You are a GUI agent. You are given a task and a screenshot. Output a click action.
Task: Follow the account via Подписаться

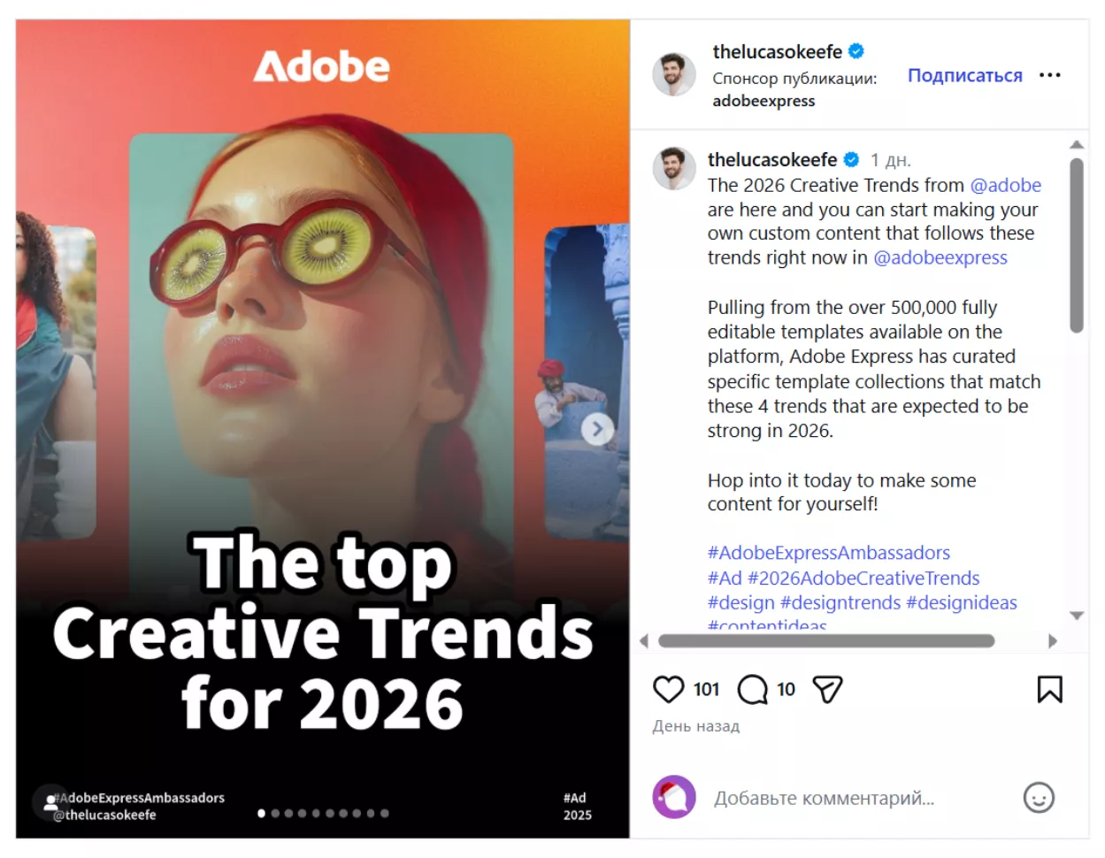click(964, 75)
